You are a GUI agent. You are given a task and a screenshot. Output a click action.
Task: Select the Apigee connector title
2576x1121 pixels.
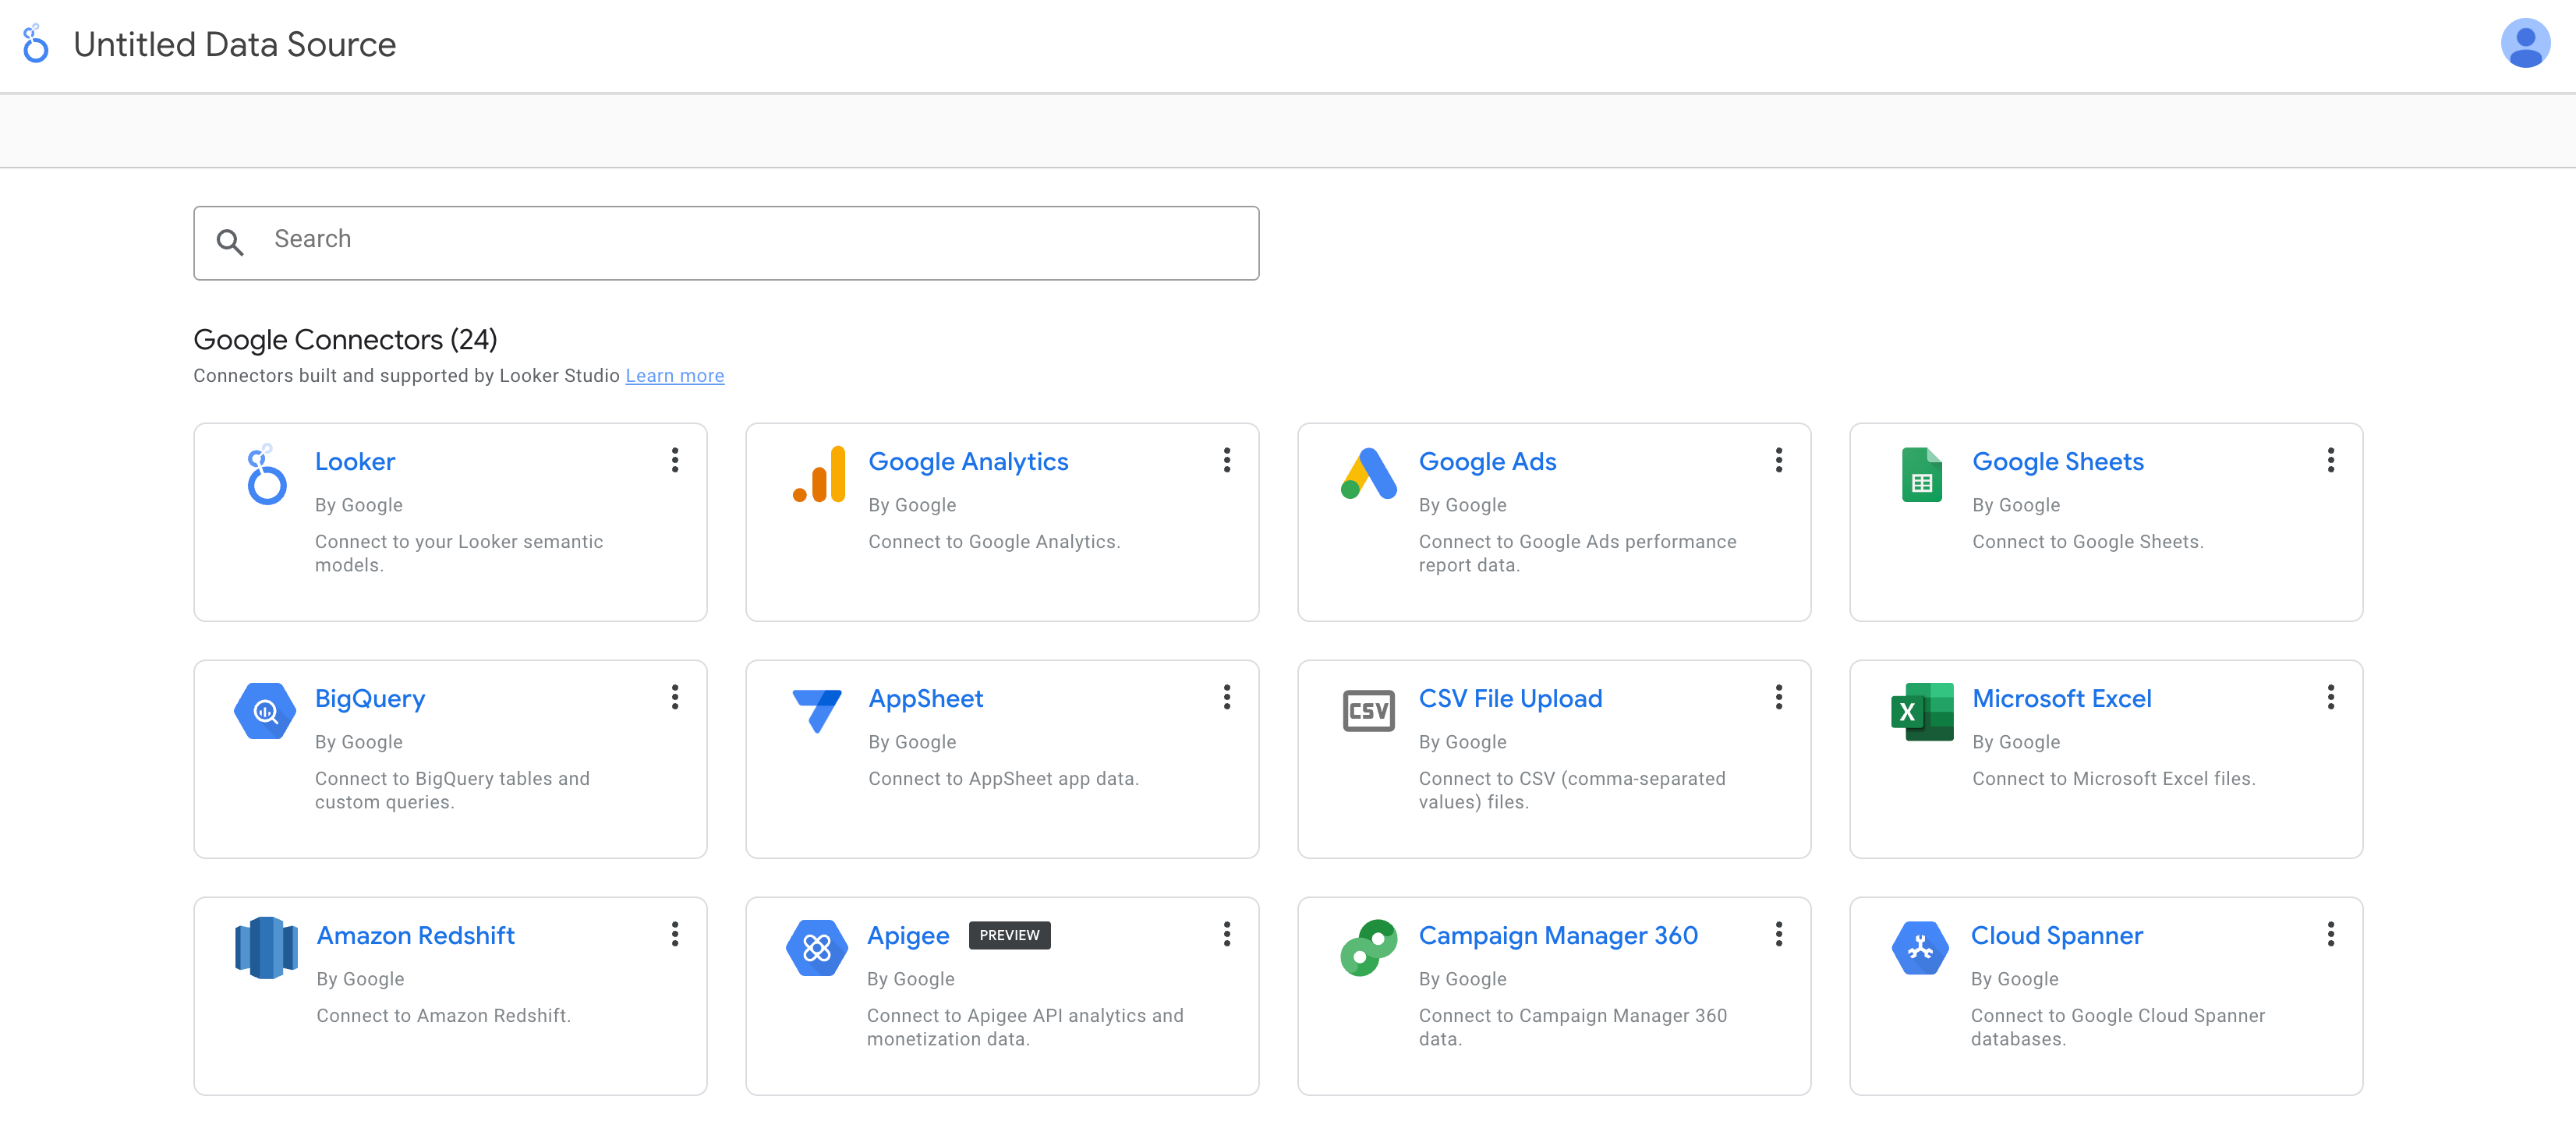coord(908,936)
